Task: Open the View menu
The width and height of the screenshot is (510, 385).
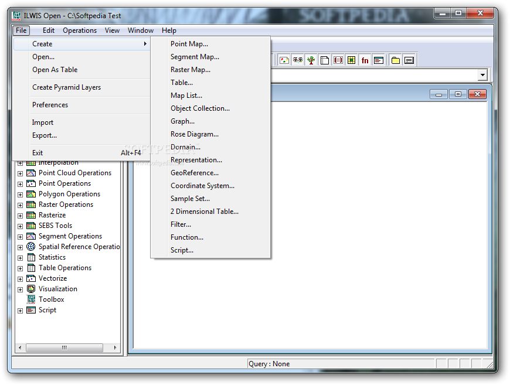Action: [x=112, y=30]
